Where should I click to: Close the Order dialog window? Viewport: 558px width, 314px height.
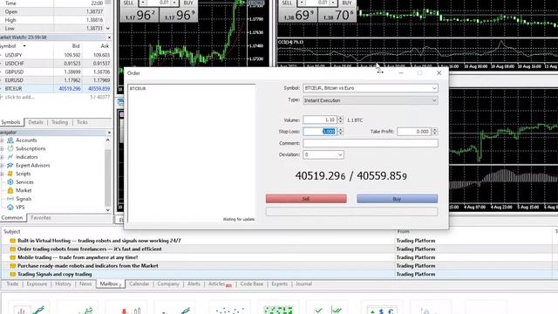point(439,73)
